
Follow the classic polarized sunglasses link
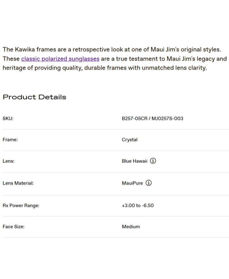pos(60,59)
